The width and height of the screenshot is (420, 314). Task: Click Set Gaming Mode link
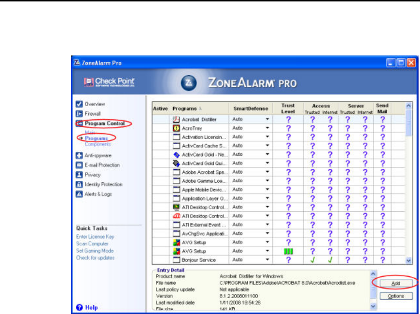point(95,251)
